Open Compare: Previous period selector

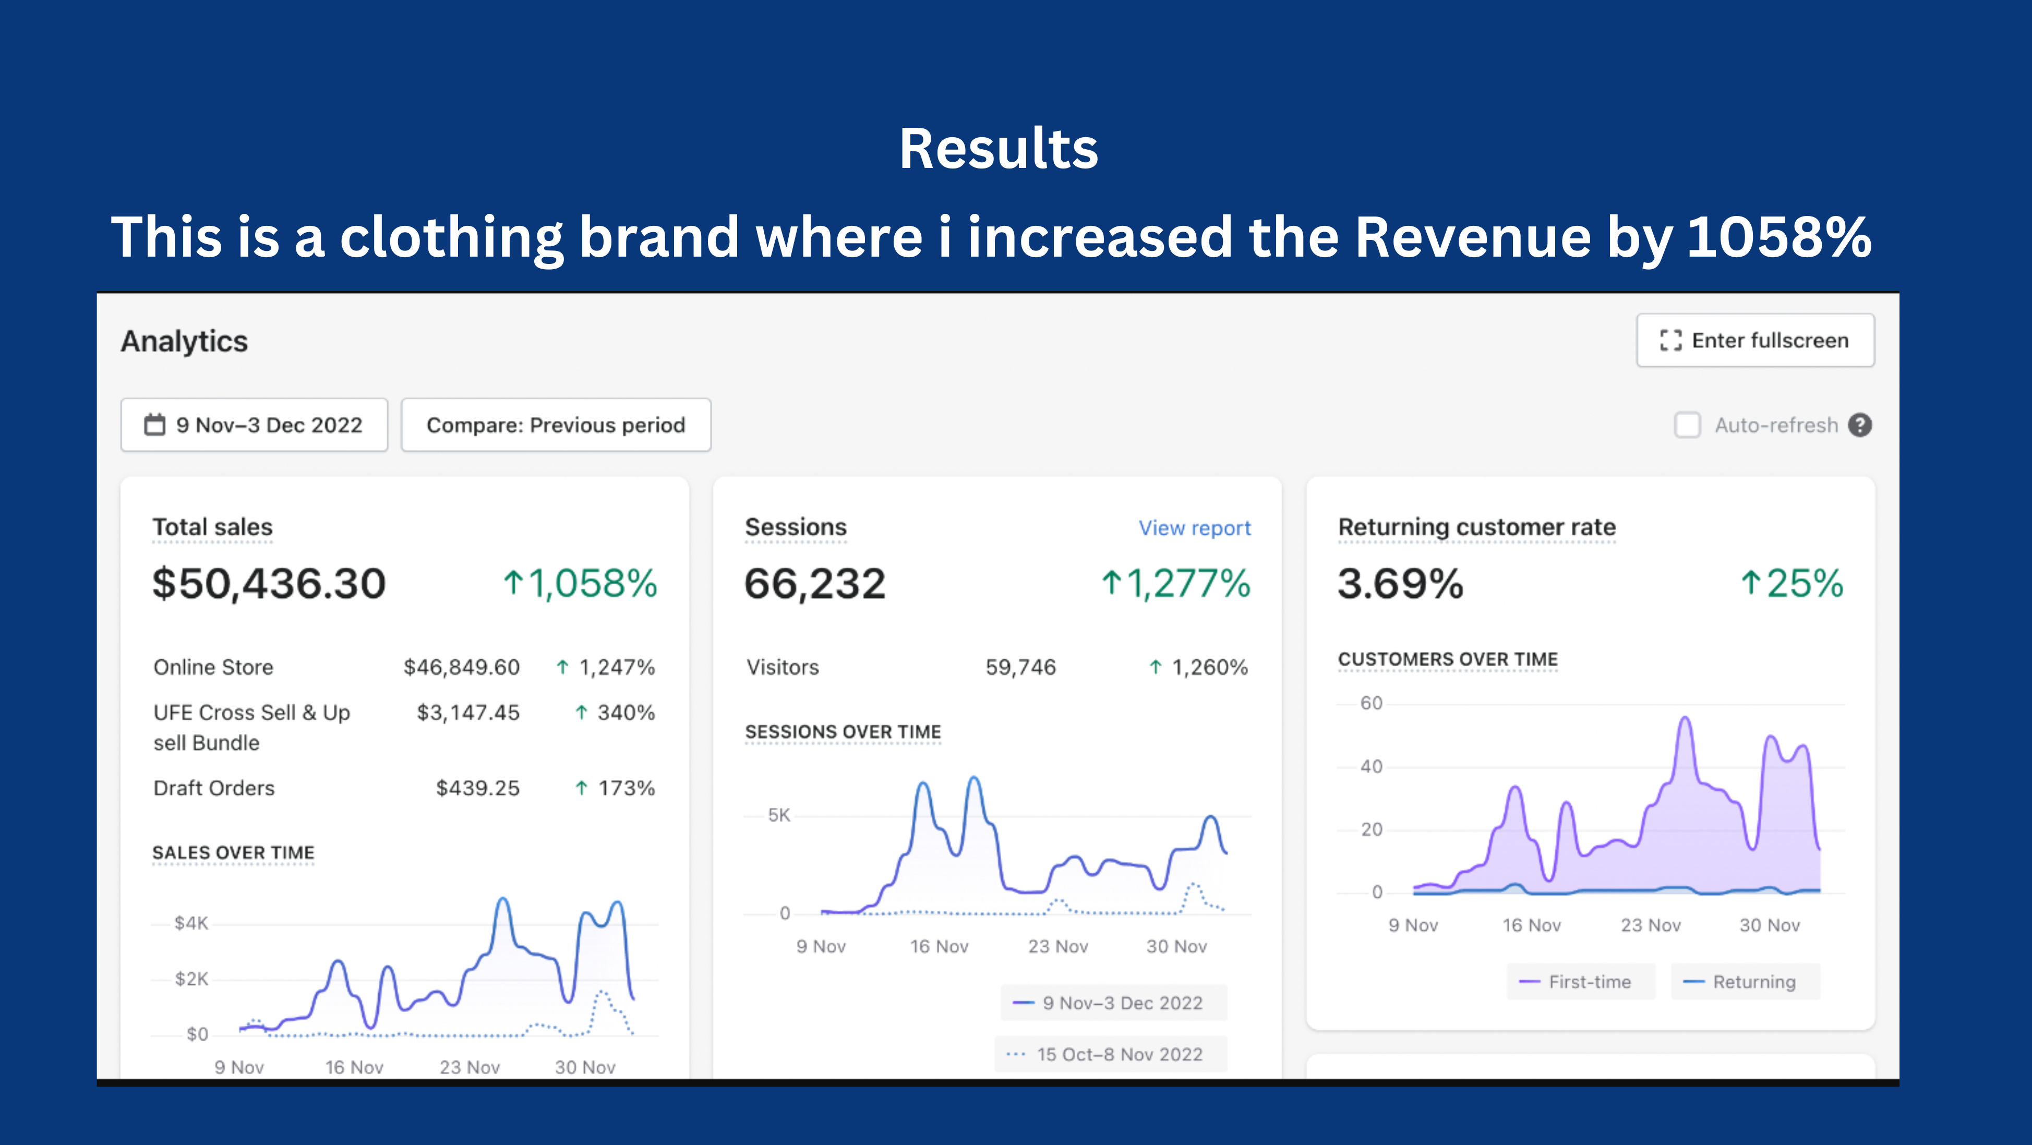tap(556, 425)
